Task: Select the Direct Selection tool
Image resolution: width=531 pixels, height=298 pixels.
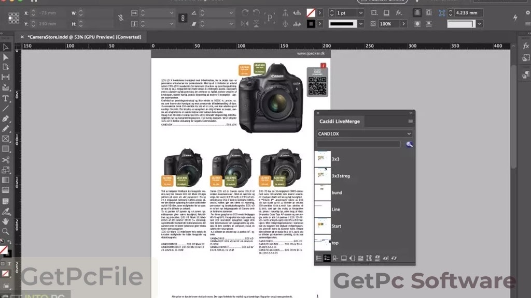Action: point(5,57)
